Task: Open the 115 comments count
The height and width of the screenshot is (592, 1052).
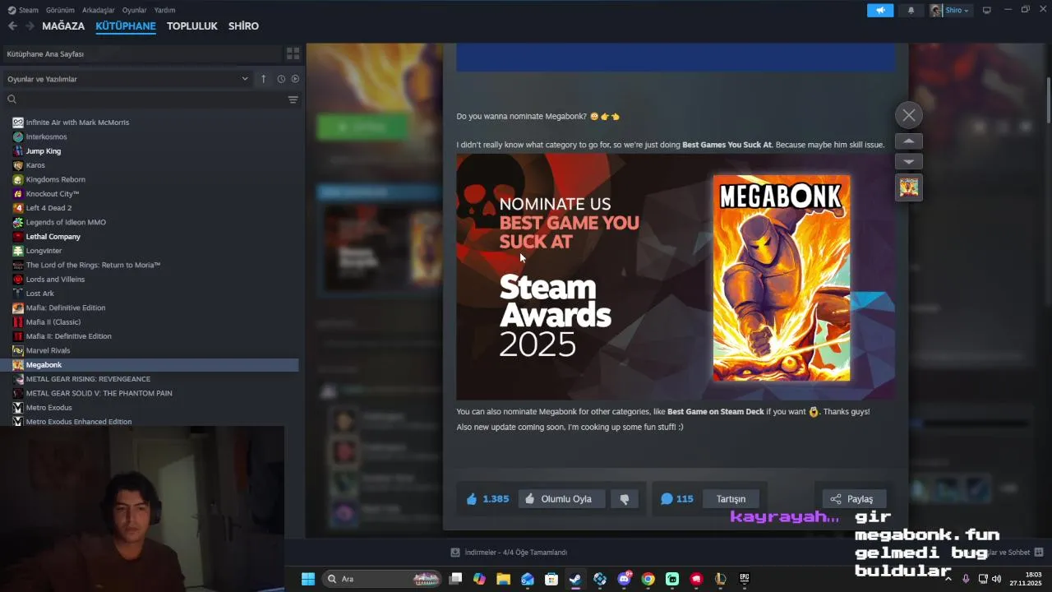Action: pos(677,499)
